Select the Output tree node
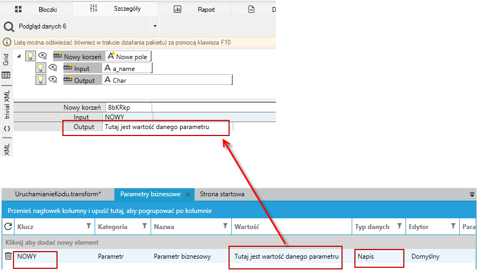This screenshot has width=477, height=278. pyautogui.click(x=82, y=80)
